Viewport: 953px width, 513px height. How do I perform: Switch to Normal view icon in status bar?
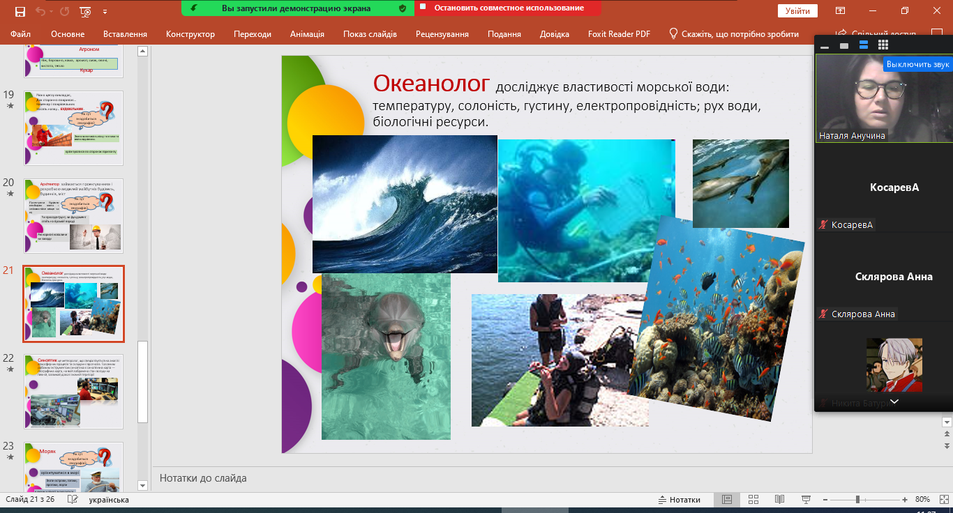pos(727,500)
